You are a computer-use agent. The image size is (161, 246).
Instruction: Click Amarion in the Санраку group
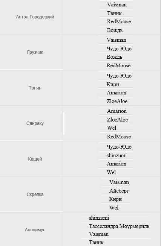tap(117, 111)
